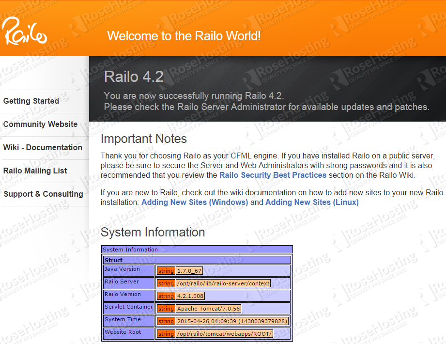Click the System Time row label

tap(129, 321)
